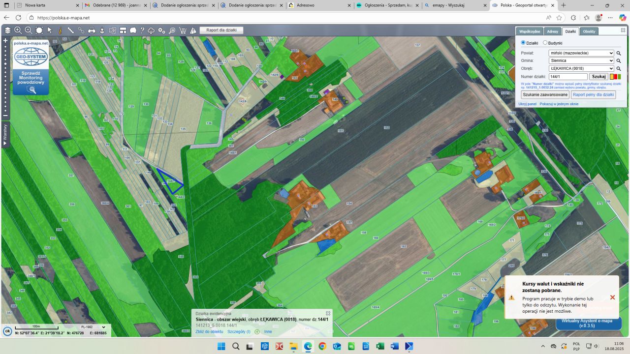This screenshot has width=630, height=354.
Task: Activate the yellow info identification tool
Action: (61, 30)
